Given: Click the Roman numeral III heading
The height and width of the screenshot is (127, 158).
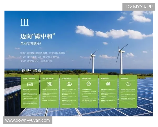Looking at the screenshot, I should pos(24,22).
